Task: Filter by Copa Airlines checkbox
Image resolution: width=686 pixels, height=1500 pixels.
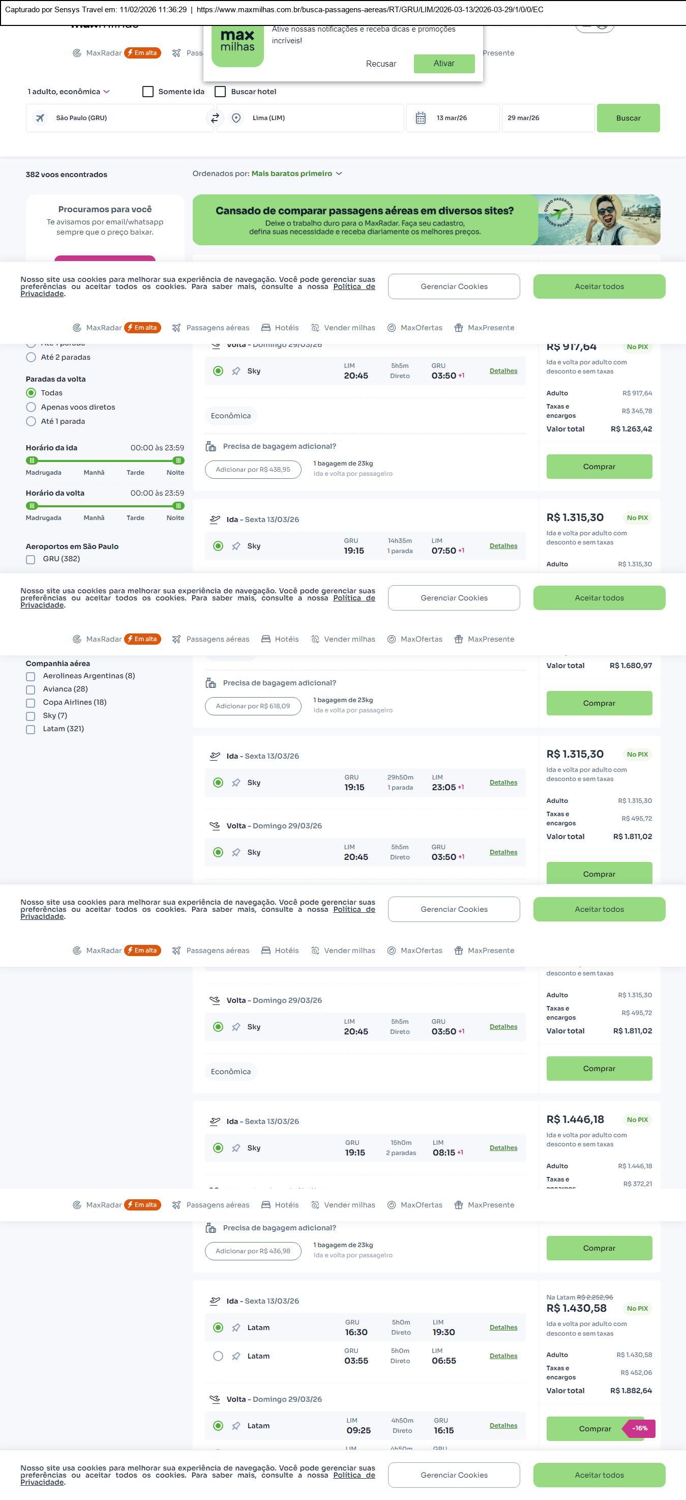Action: [30, 703]
